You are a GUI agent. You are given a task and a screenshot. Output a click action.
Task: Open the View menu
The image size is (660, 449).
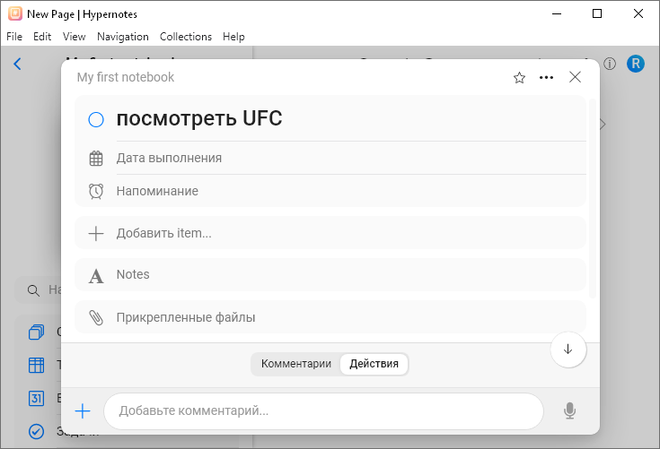[74, 37]
